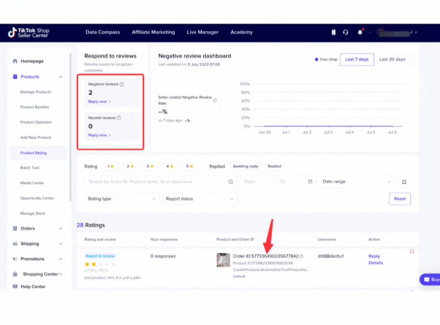Click the sidebar vertical scrollbar
This screenshot has width=440, height=325.
tap(70, 127)
